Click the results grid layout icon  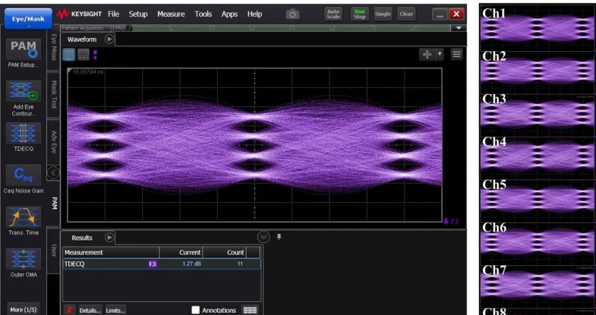point(250,310)
